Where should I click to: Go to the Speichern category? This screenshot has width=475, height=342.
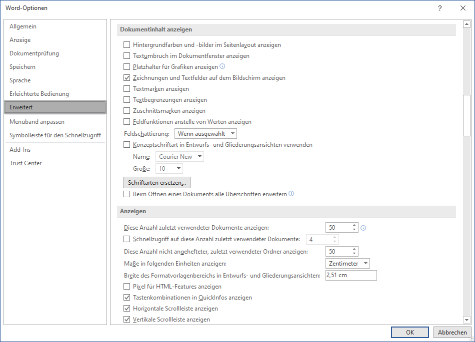55,67
